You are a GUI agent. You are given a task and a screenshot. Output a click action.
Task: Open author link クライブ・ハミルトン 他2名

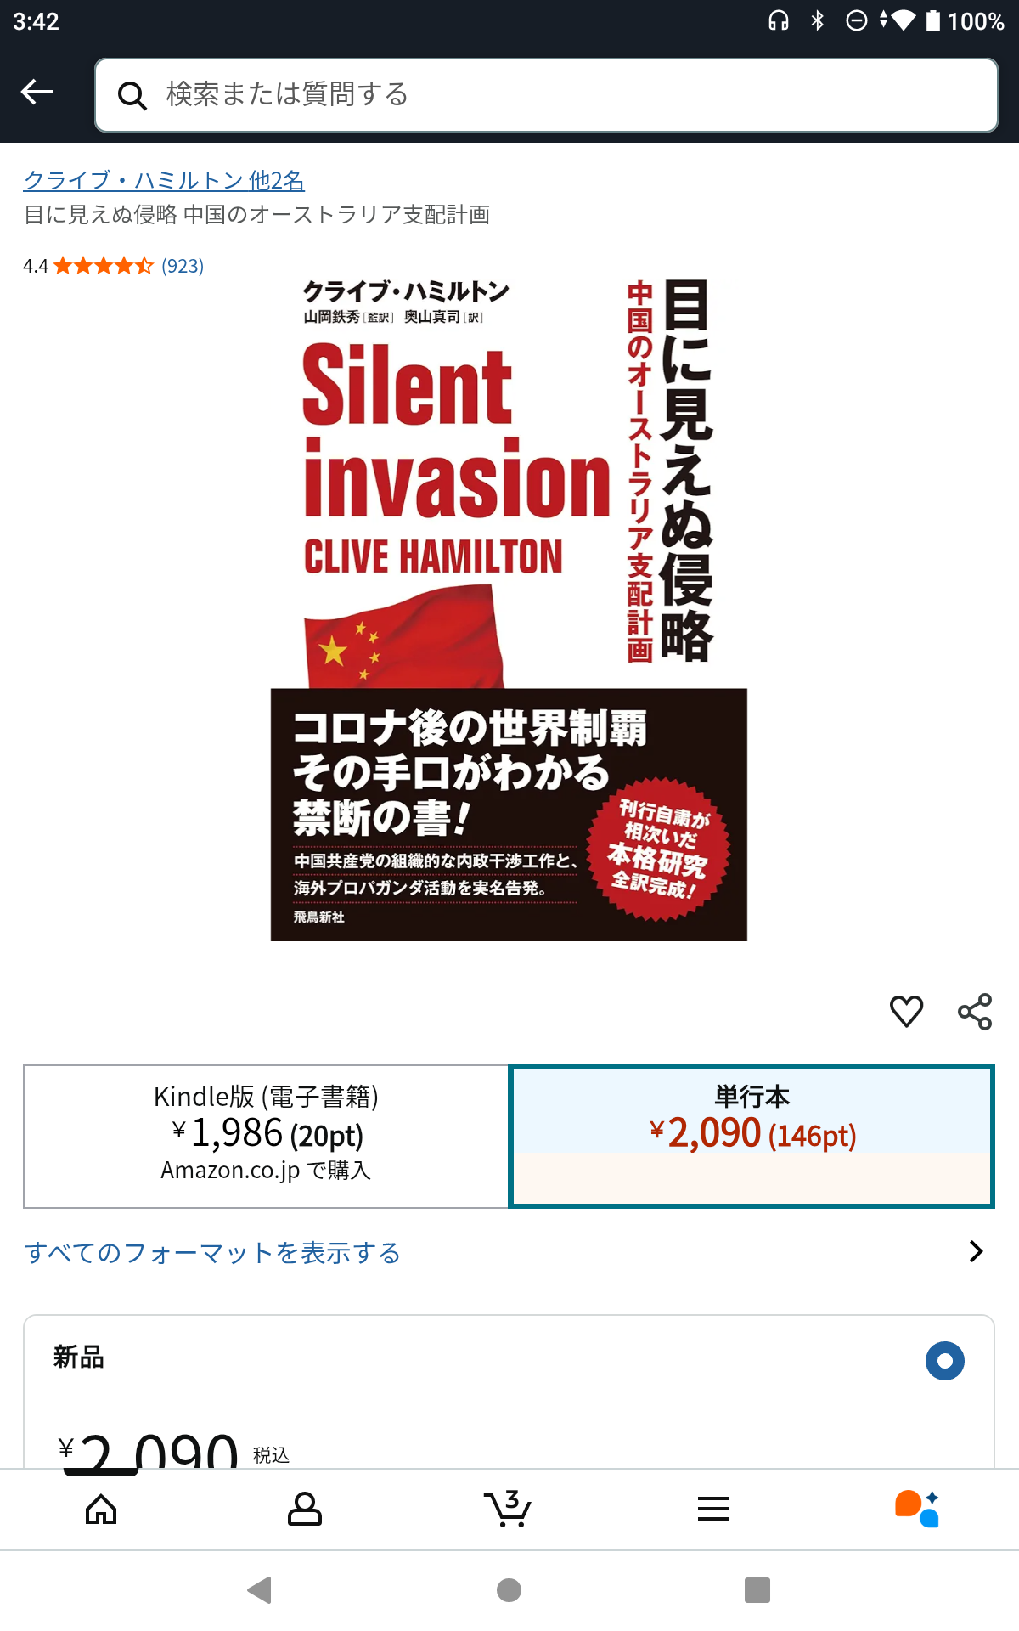pyautogui.click(x=164, y=180)
